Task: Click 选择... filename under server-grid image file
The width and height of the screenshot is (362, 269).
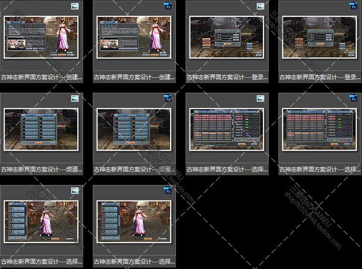Action: (x=227, y=170)
